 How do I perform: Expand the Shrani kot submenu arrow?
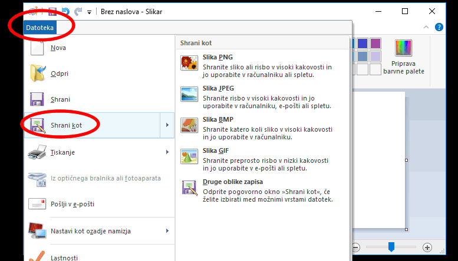(167, 125)
